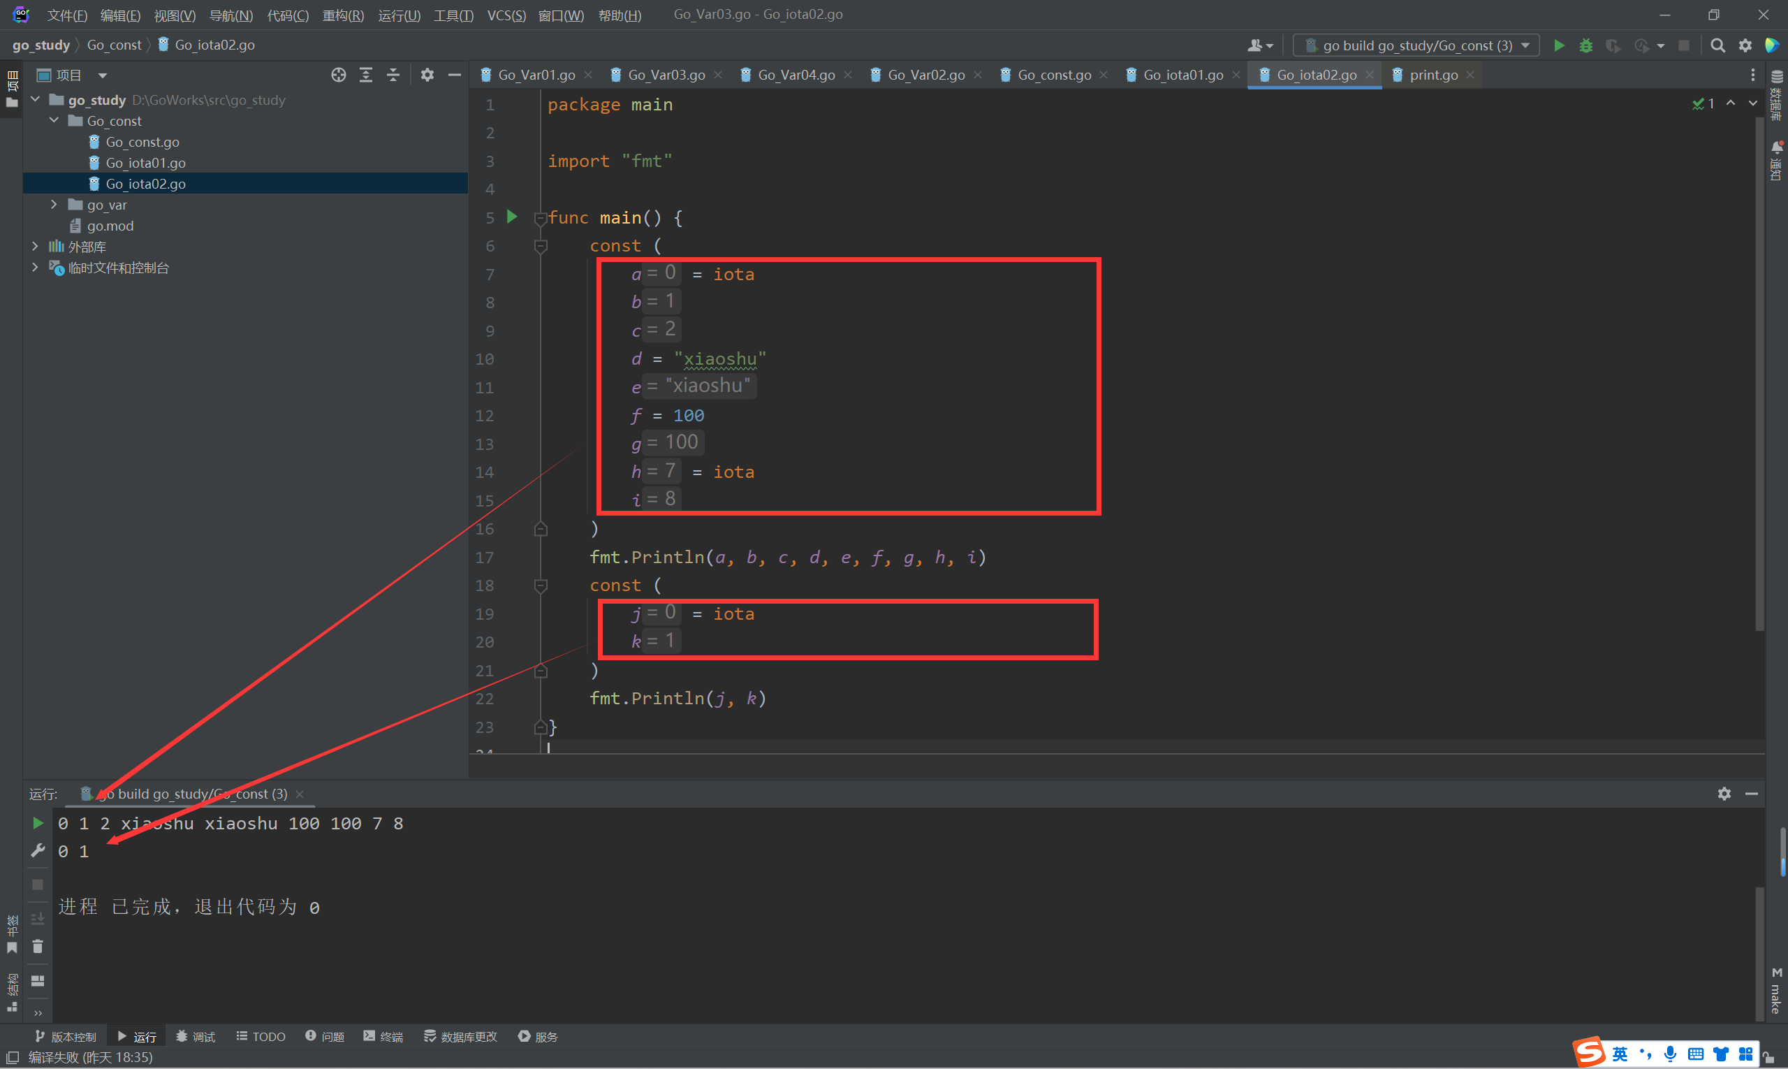
Task: Click the Sogou microphone voice input
Action: 1671,1054
